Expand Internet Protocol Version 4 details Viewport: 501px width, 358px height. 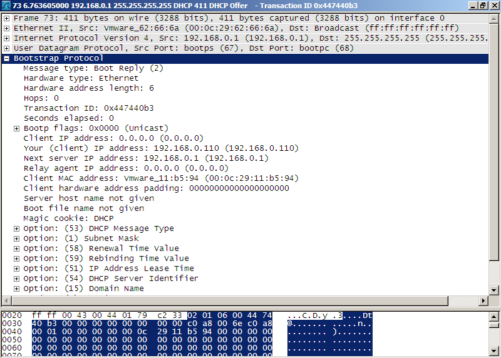pyautogui.click(x=6, y=38)
